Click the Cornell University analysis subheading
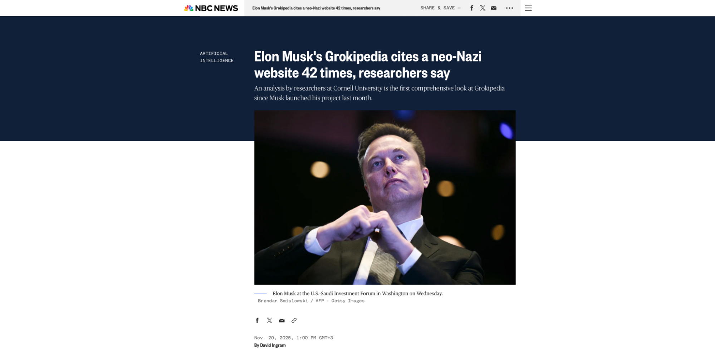Image resolution: width=715 pixels, height=353 pixels. (379, 93)
